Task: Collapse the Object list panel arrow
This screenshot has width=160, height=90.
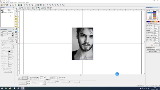Action: tap(13, 7)
